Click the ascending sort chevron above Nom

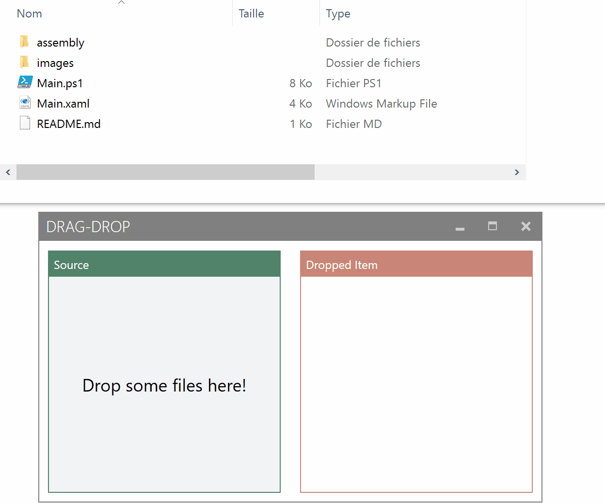[x=121, y=2]
